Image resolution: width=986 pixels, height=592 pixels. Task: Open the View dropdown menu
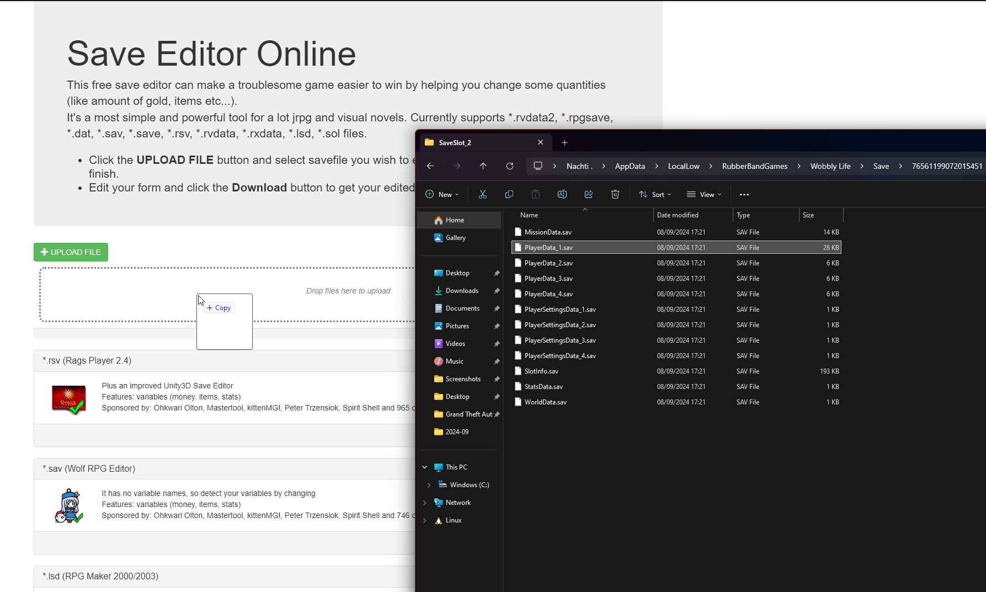704,195
